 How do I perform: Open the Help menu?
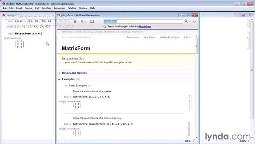[x=93, y=8]
